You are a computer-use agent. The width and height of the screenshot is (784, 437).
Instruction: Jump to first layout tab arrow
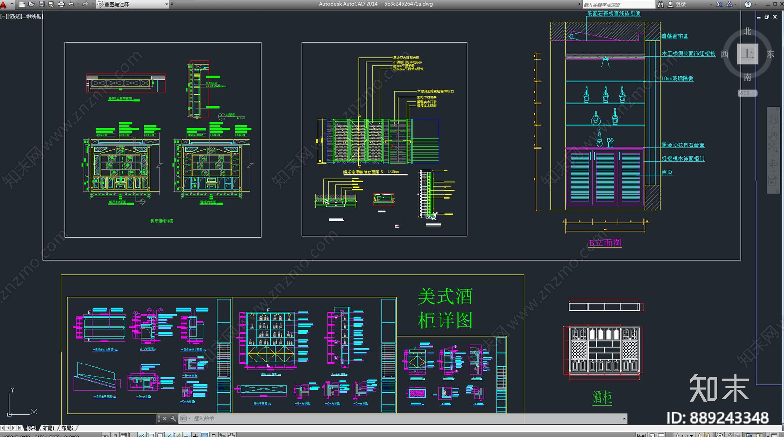click(2, 428)
